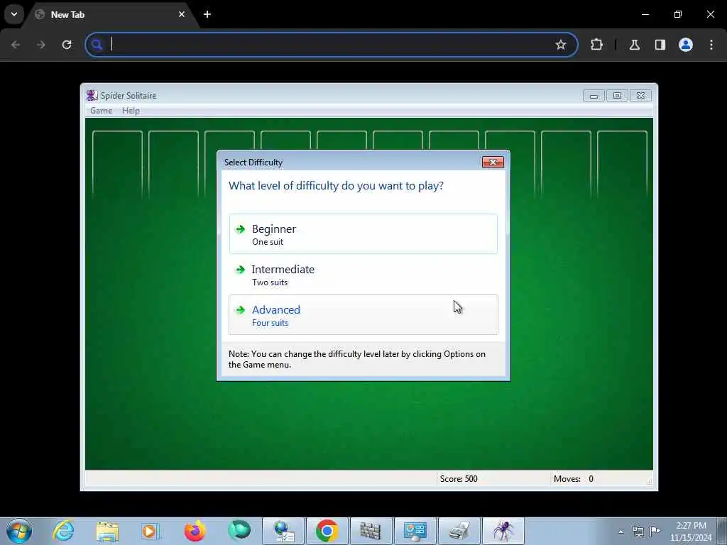Open the green round taskbar app
The width and height of the screenshot is (727, 545).
(239, 531)
